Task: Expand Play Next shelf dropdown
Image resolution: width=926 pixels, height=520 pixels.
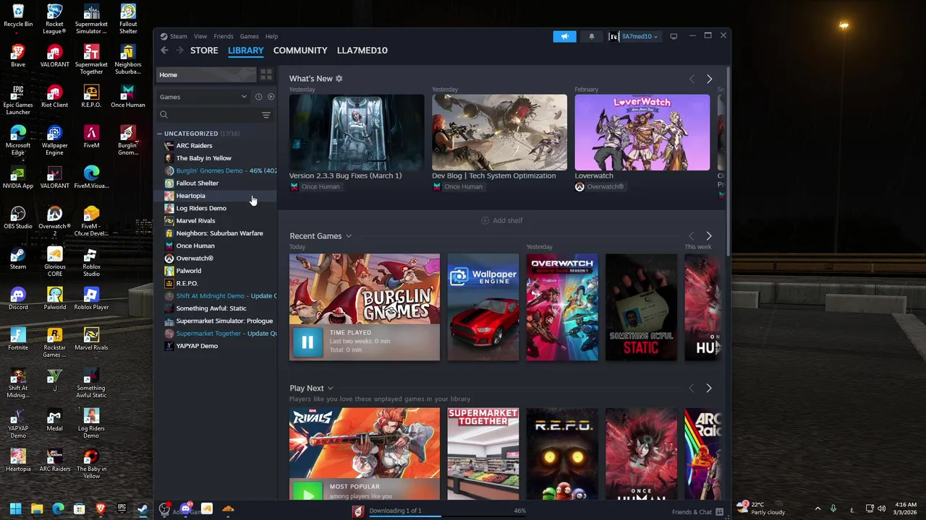Action: pyautogui.click(x=331, y=389)
